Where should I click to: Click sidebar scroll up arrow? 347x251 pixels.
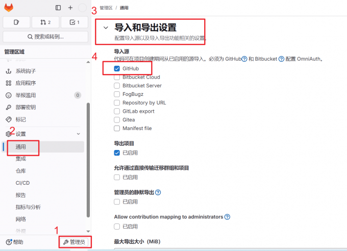click(x=88, y=62)
